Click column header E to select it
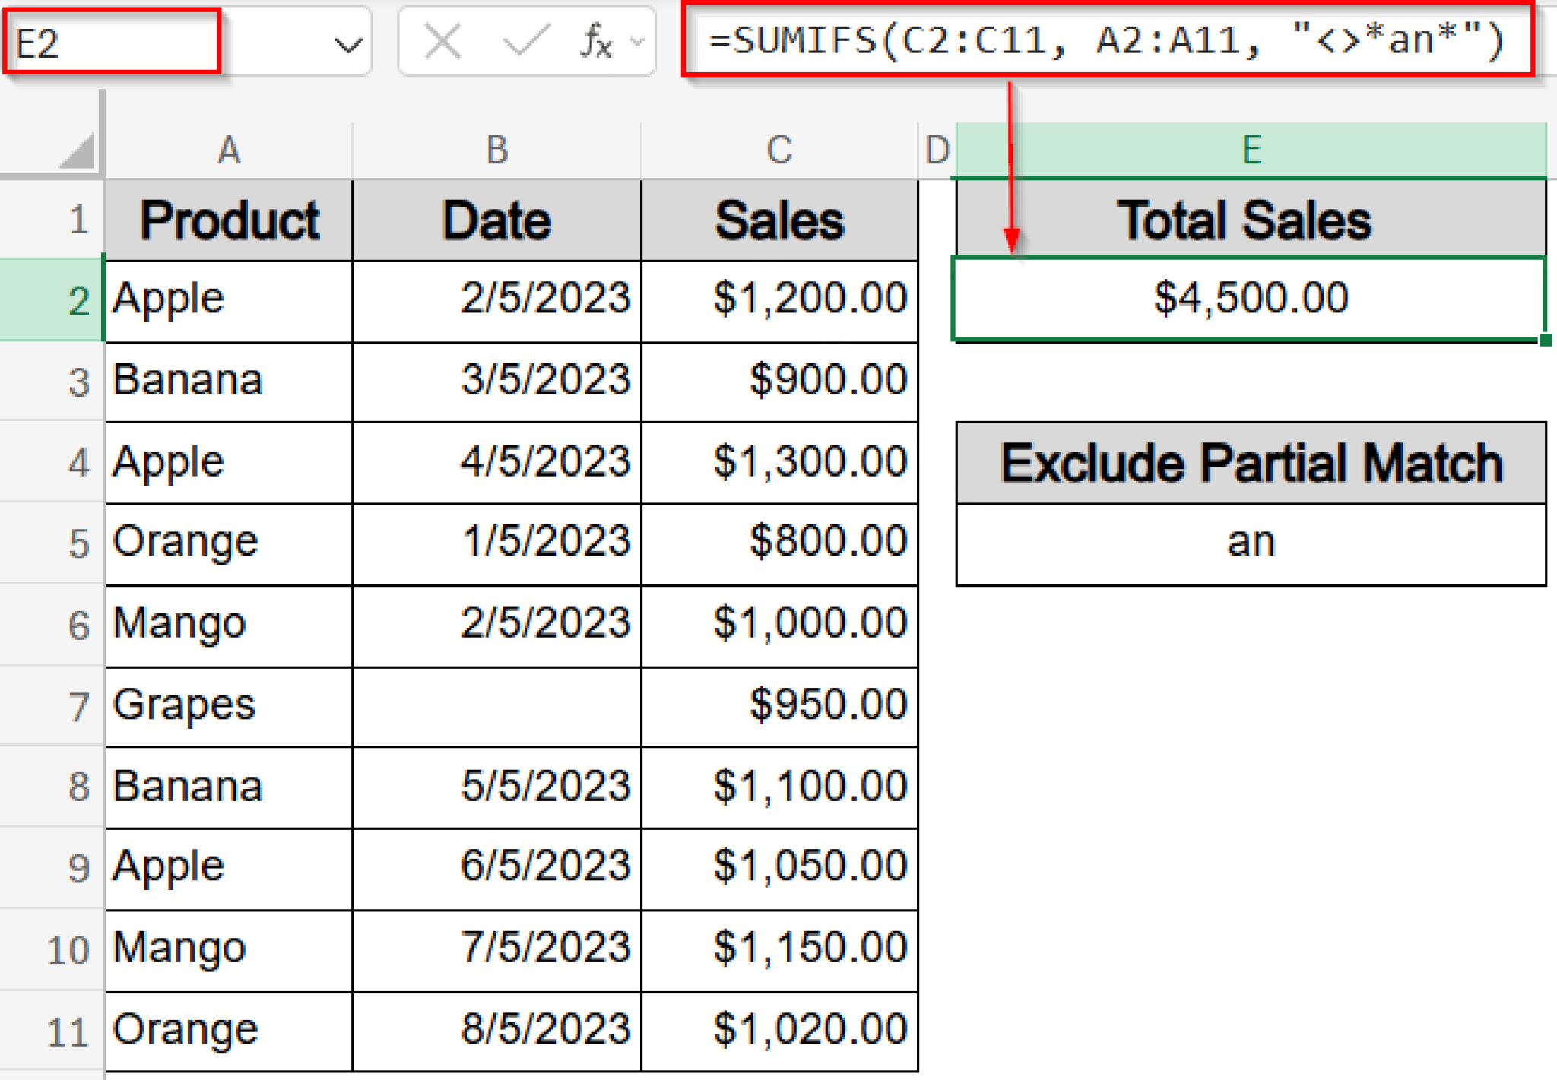 point(1251,150)
